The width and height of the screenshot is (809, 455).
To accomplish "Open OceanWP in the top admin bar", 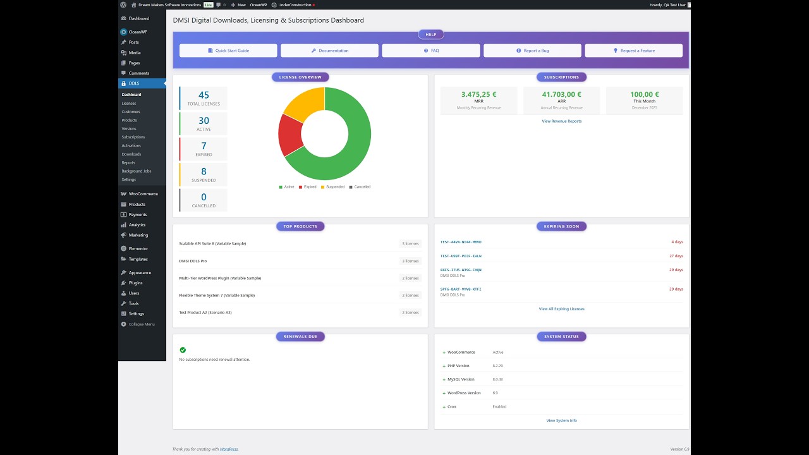I will [258, 4].
